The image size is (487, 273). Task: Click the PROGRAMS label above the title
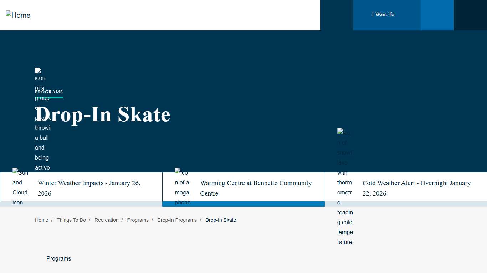point(49,92)
